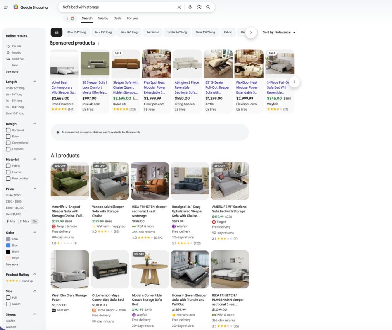
Task: Filter by Wayfair store
Action: [10, 321]
